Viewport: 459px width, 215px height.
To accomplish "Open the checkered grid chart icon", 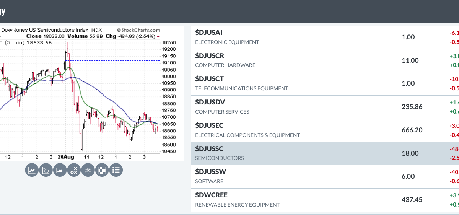I will [102, 170].
